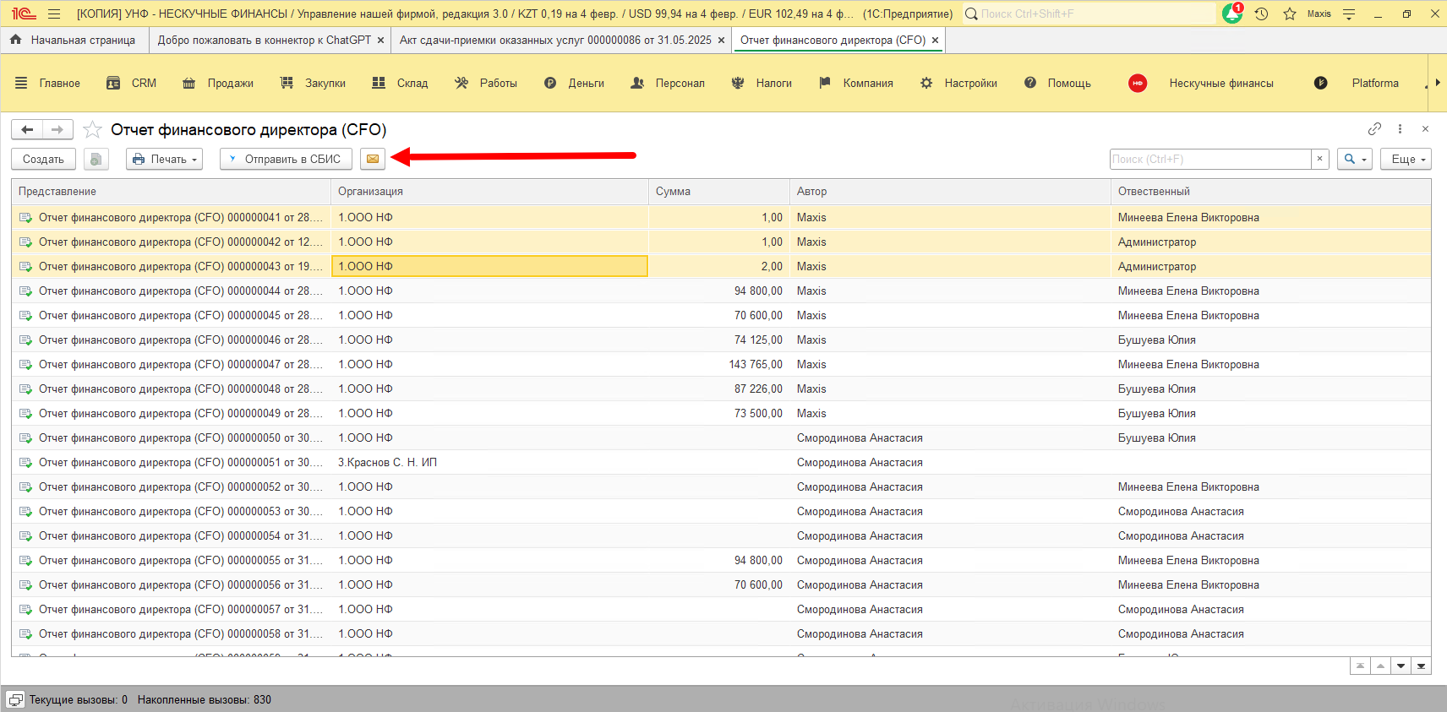
Task: Open the Нескучные финансы section icon
Action: (x=1138, y=83)
